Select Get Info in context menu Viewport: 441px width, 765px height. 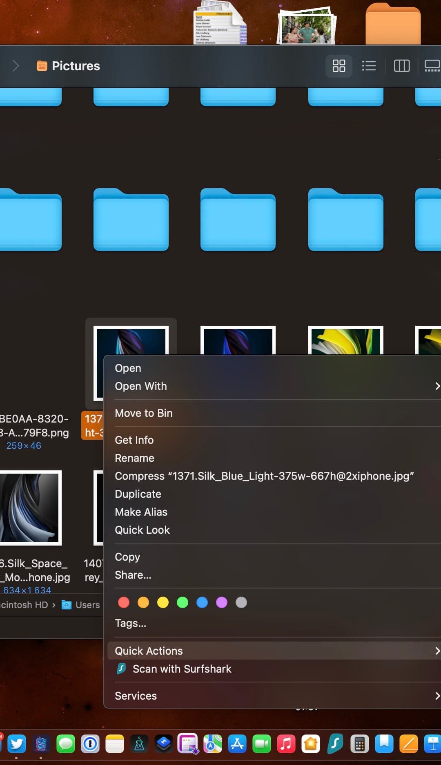coord(134,440)
